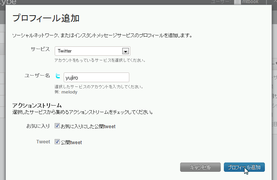This screenshot has width=277, height=180.
Task: Click the example text melody
Action: click(69, 92)
